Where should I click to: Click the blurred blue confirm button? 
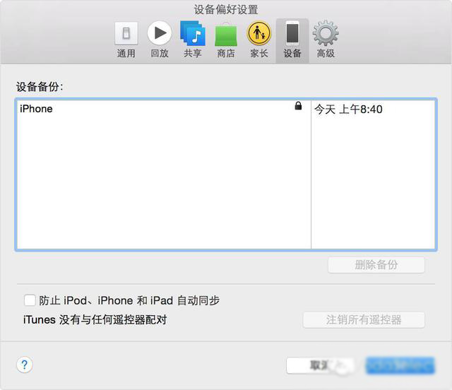400,365
